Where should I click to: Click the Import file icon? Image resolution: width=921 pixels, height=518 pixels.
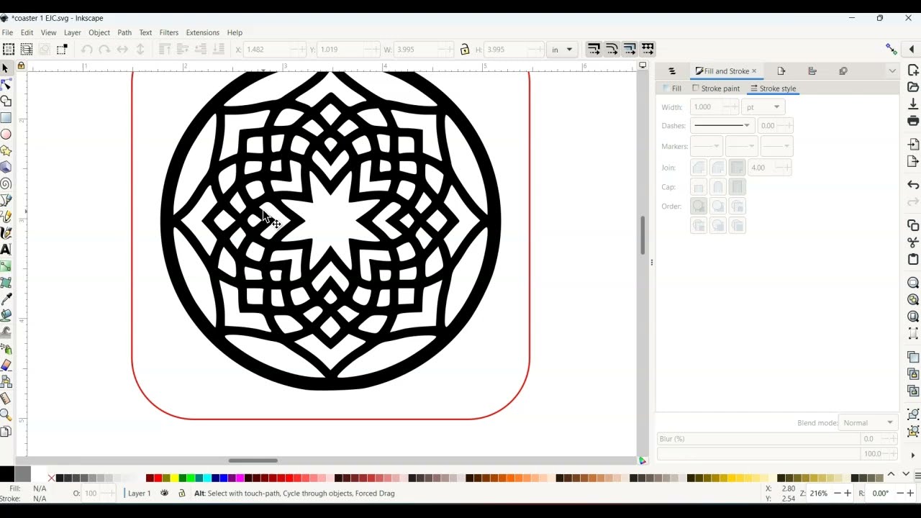tap(913, 144)
